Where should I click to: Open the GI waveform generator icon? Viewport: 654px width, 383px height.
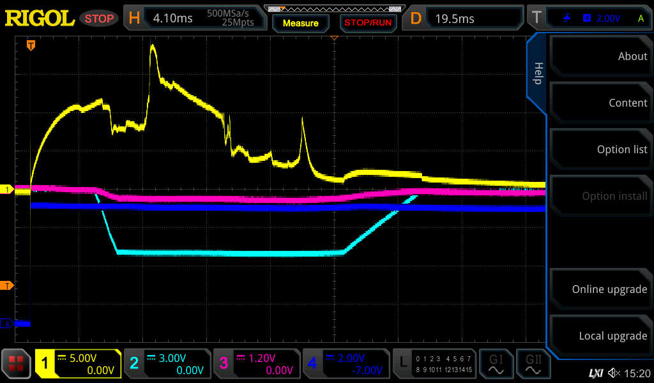coord(496,364)
